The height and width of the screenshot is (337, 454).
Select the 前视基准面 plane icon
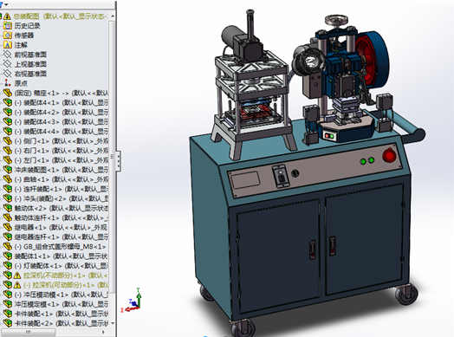[8, 55]
